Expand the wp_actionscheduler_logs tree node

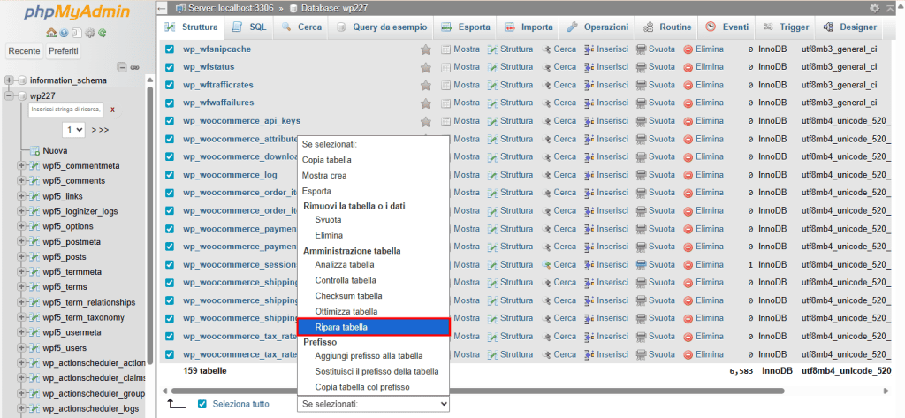(21, 409)
